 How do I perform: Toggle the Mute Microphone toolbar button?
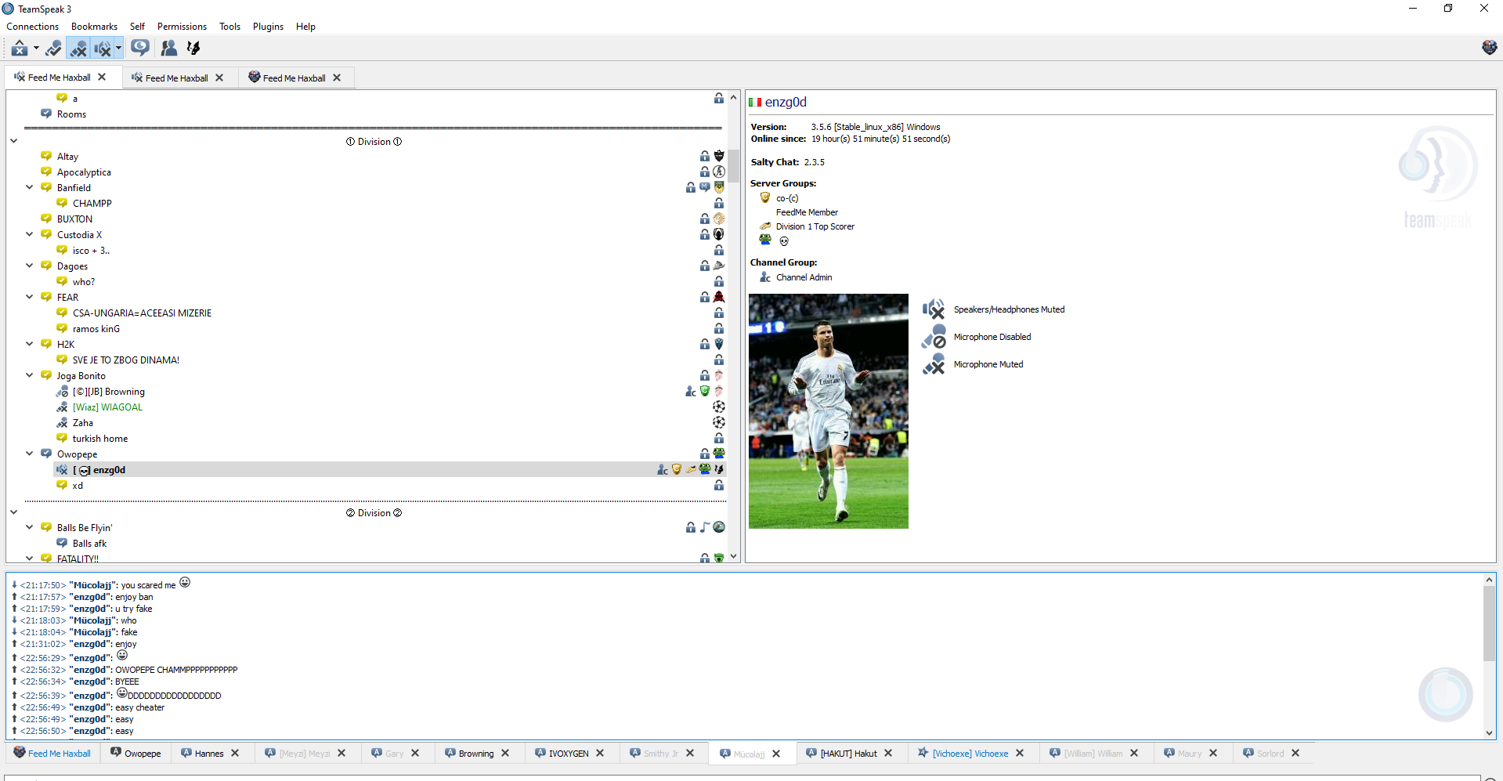(x=78, y=49)
